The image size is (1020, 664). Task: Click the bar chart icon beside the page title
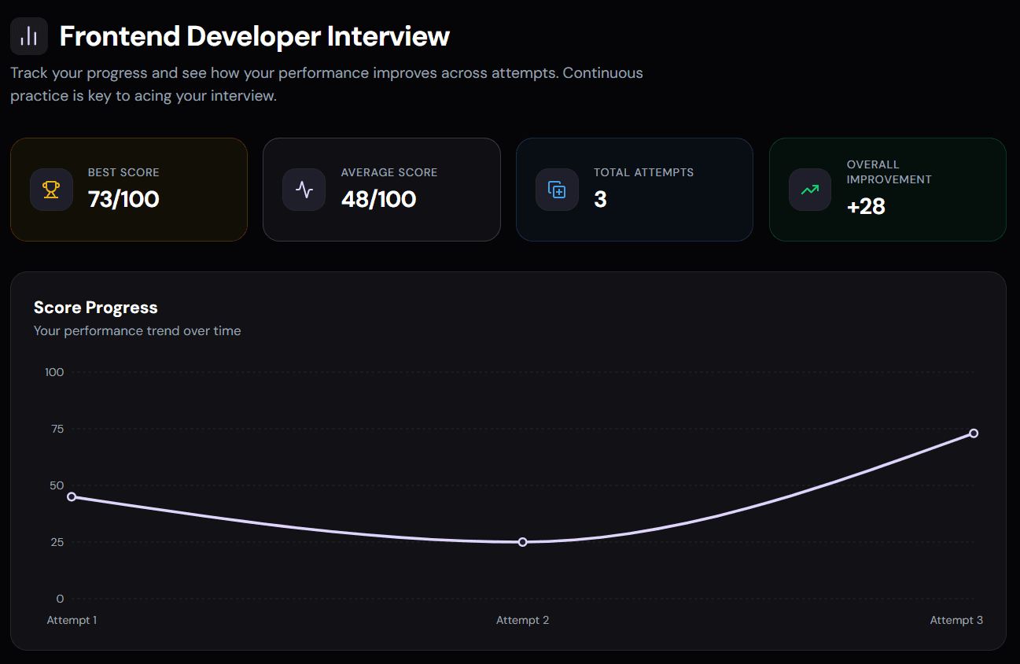(29, 36)
